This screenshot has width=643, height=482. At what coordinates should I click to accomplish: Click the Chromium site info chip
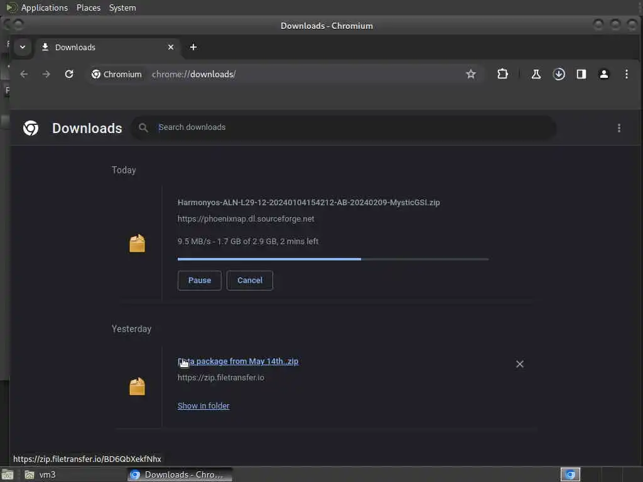tap(117, 74)
